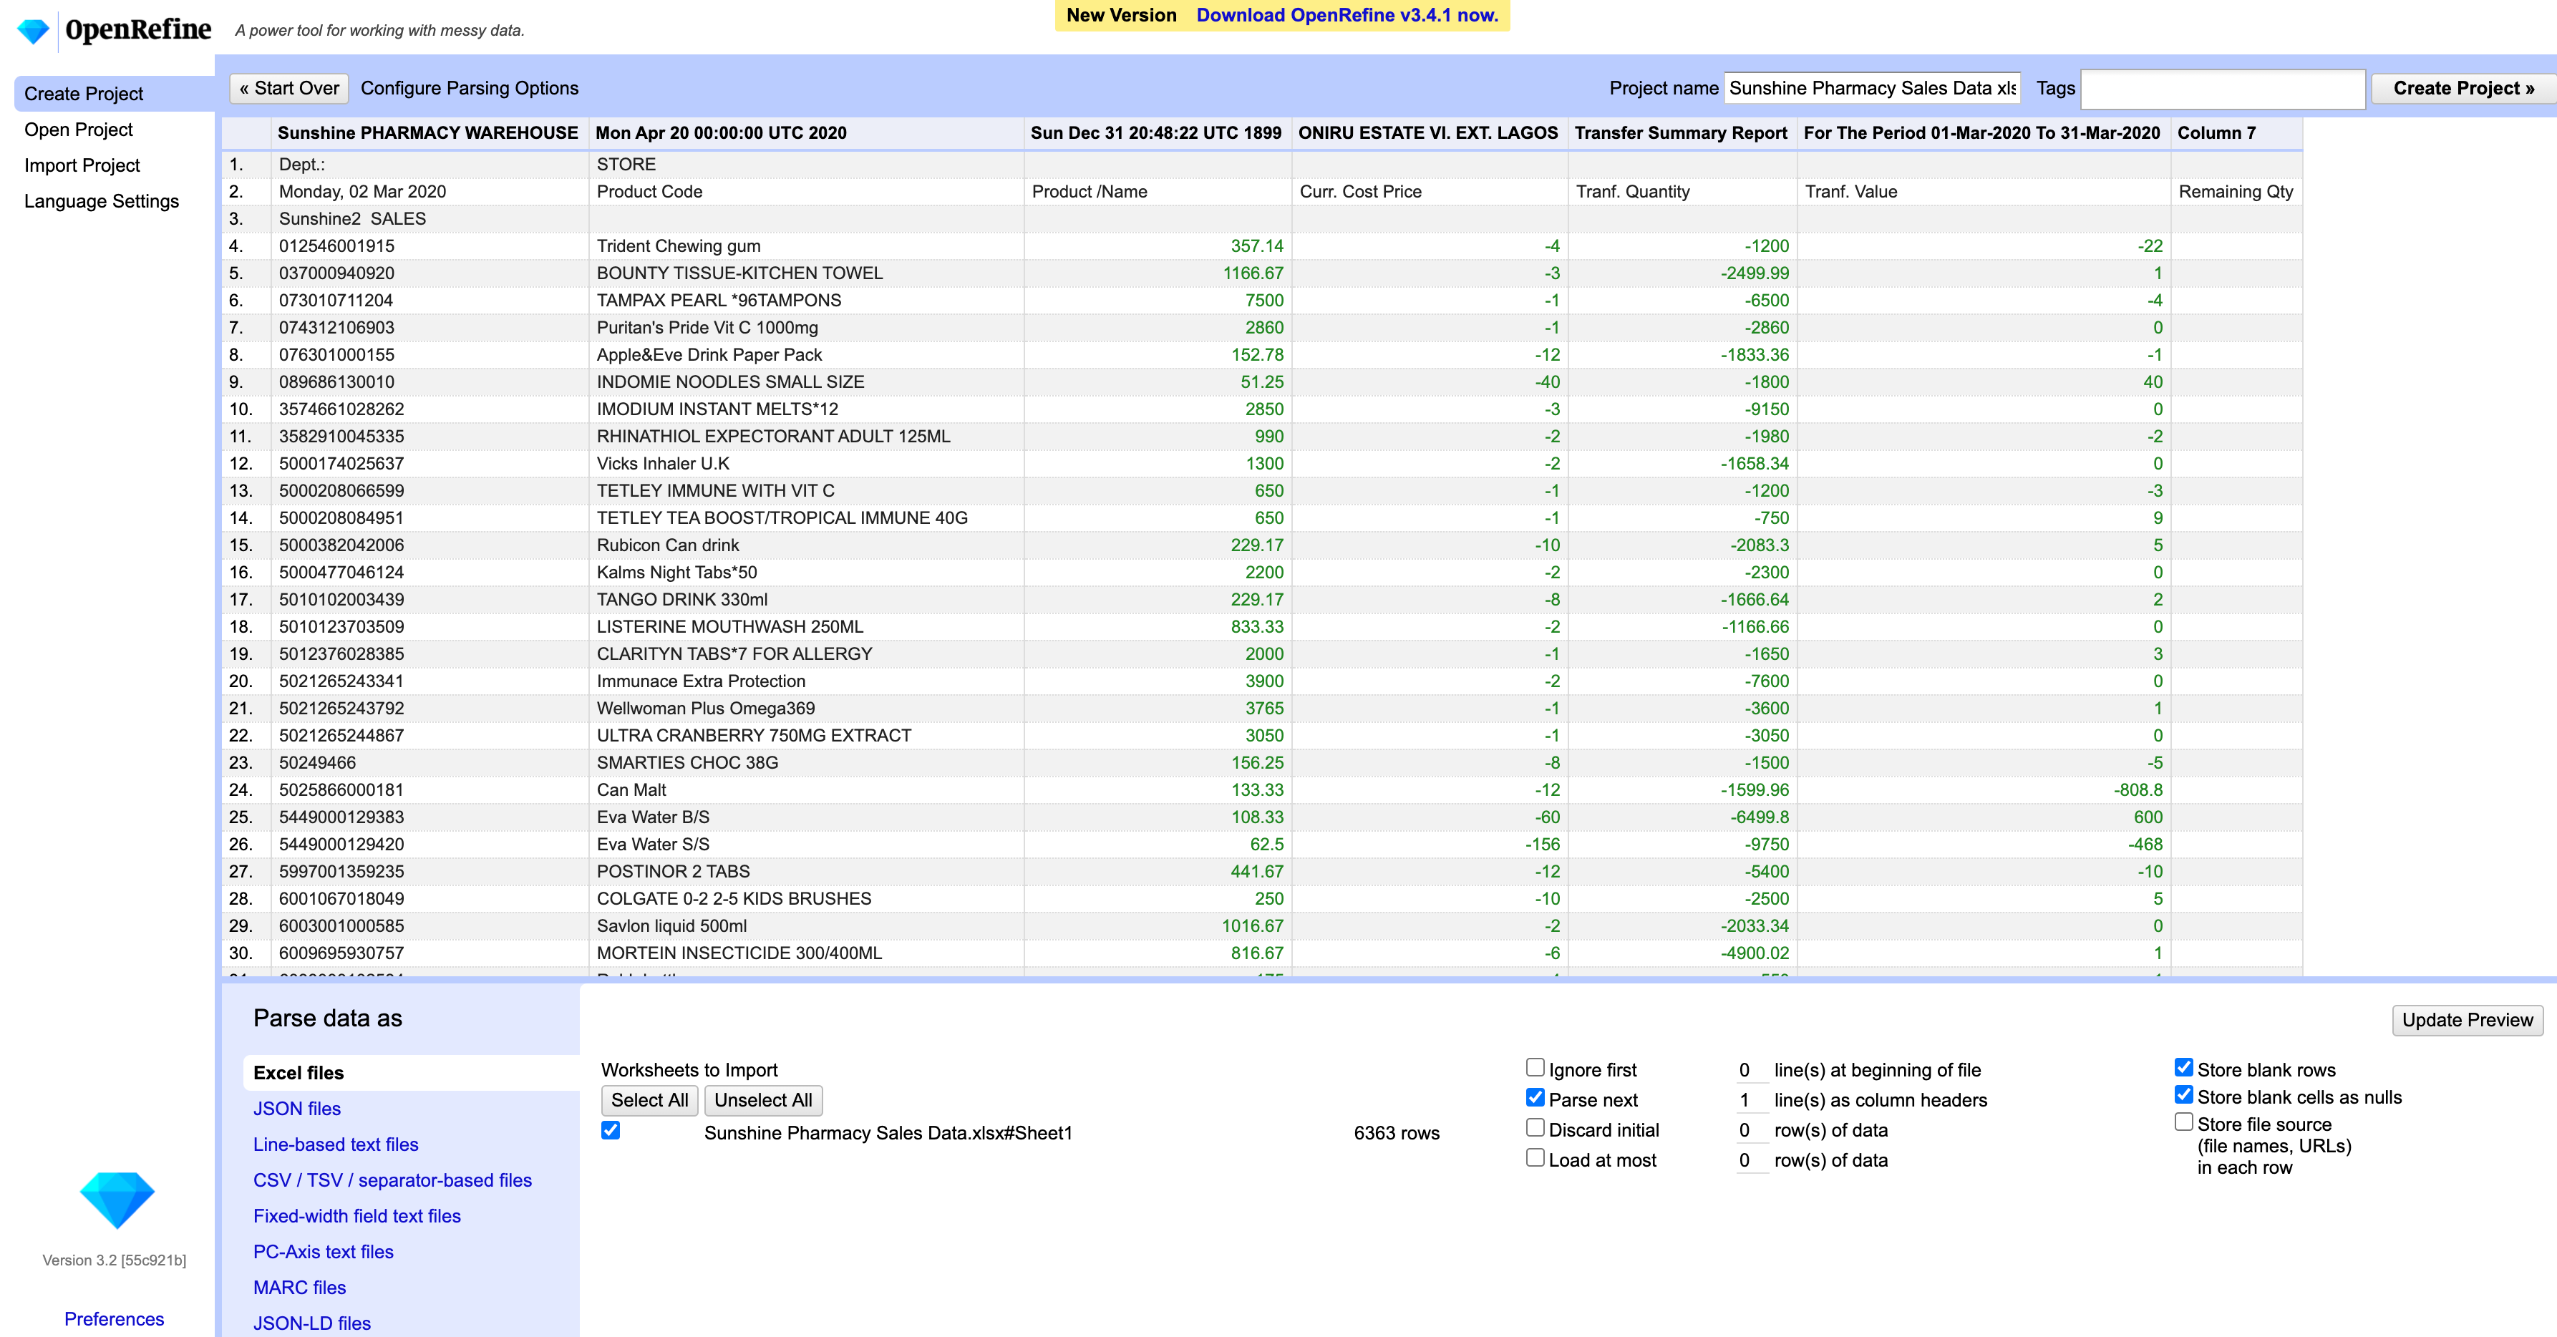Screen dimensions: 2557x1337
Task: Click the large diamond icon above version text
Action: coord(116,1199)
